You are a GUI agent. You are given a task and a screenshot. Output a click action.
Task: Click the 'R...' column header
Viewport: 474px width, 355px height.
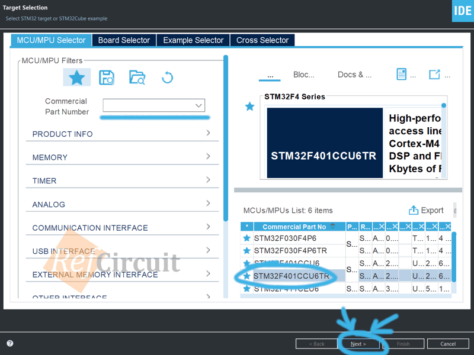point(366,227)
